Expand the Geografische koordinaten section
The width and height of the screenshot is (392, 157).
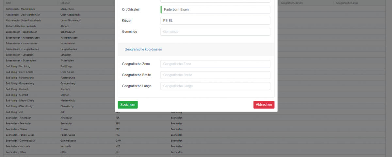(x=143, y=49)
